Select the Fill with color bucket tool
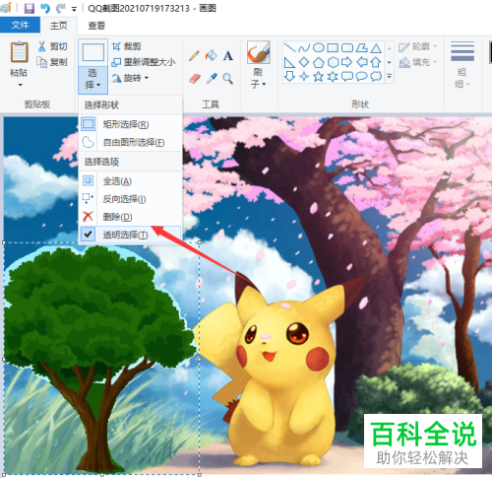The width and height of the screenshot is (492, 478). click(212, 55)
